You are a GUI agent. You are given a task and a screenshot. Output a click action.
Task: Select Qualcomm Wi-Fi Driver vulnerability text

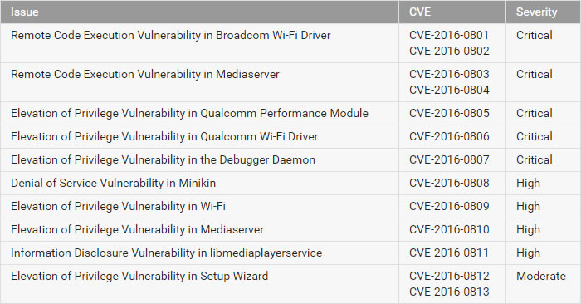[164, 136]
